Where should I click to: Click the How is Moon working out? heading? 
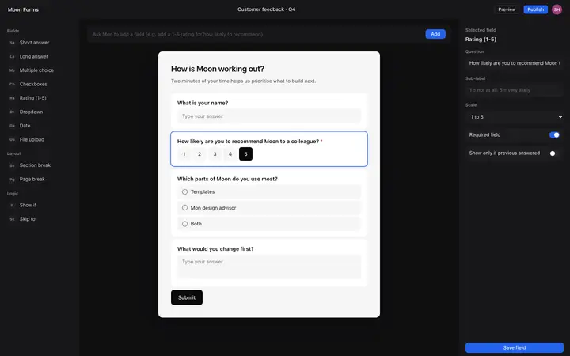218,69
